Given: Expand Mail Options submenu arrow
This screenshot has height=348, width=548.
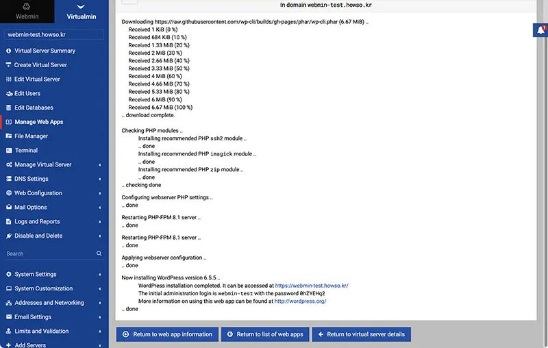Looking at the screenshot, I should point(100,208).
